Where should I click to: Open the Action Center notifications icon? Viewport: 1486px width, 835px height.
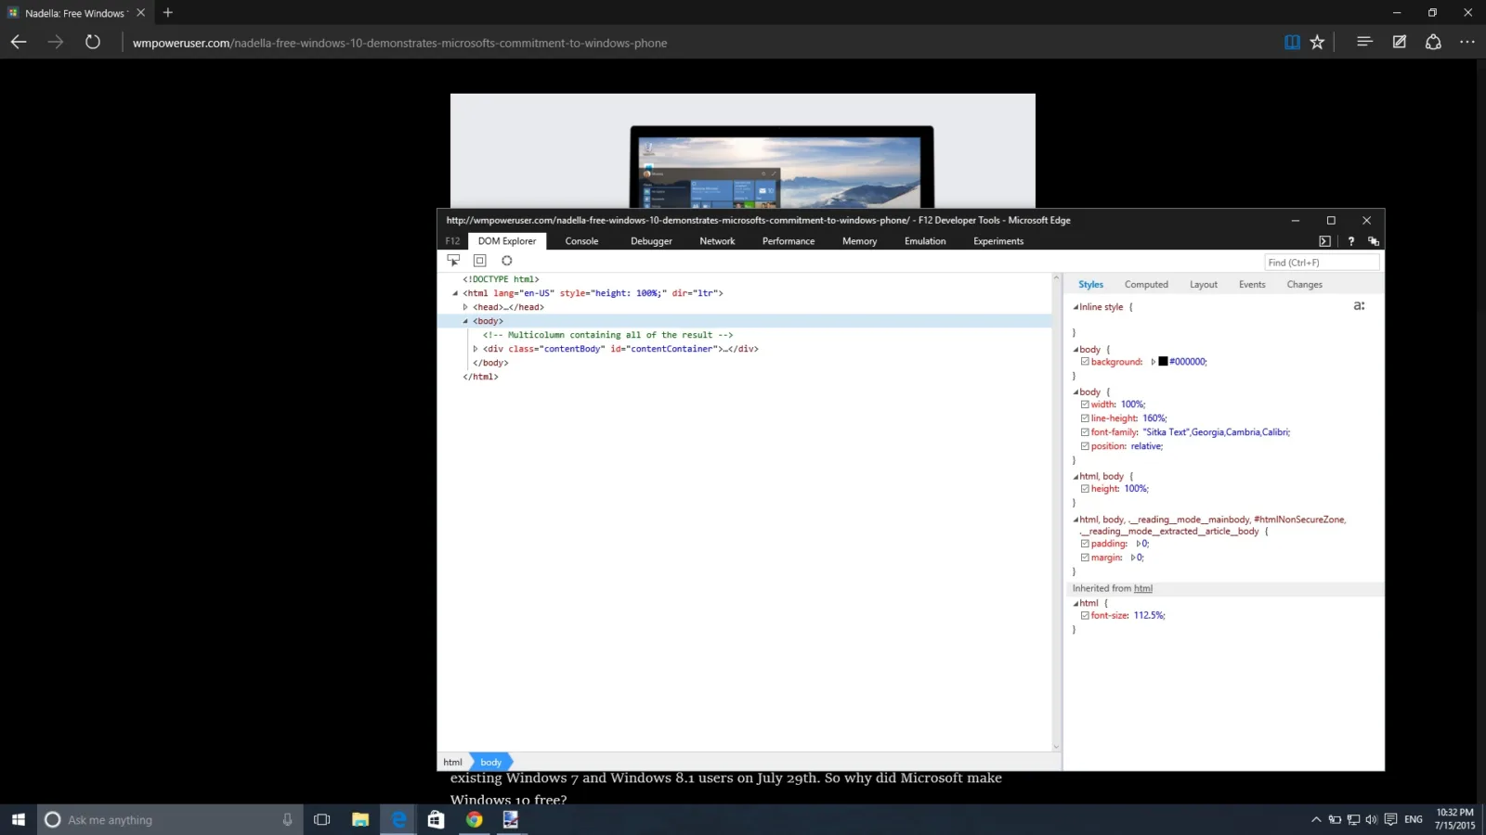1390,819
